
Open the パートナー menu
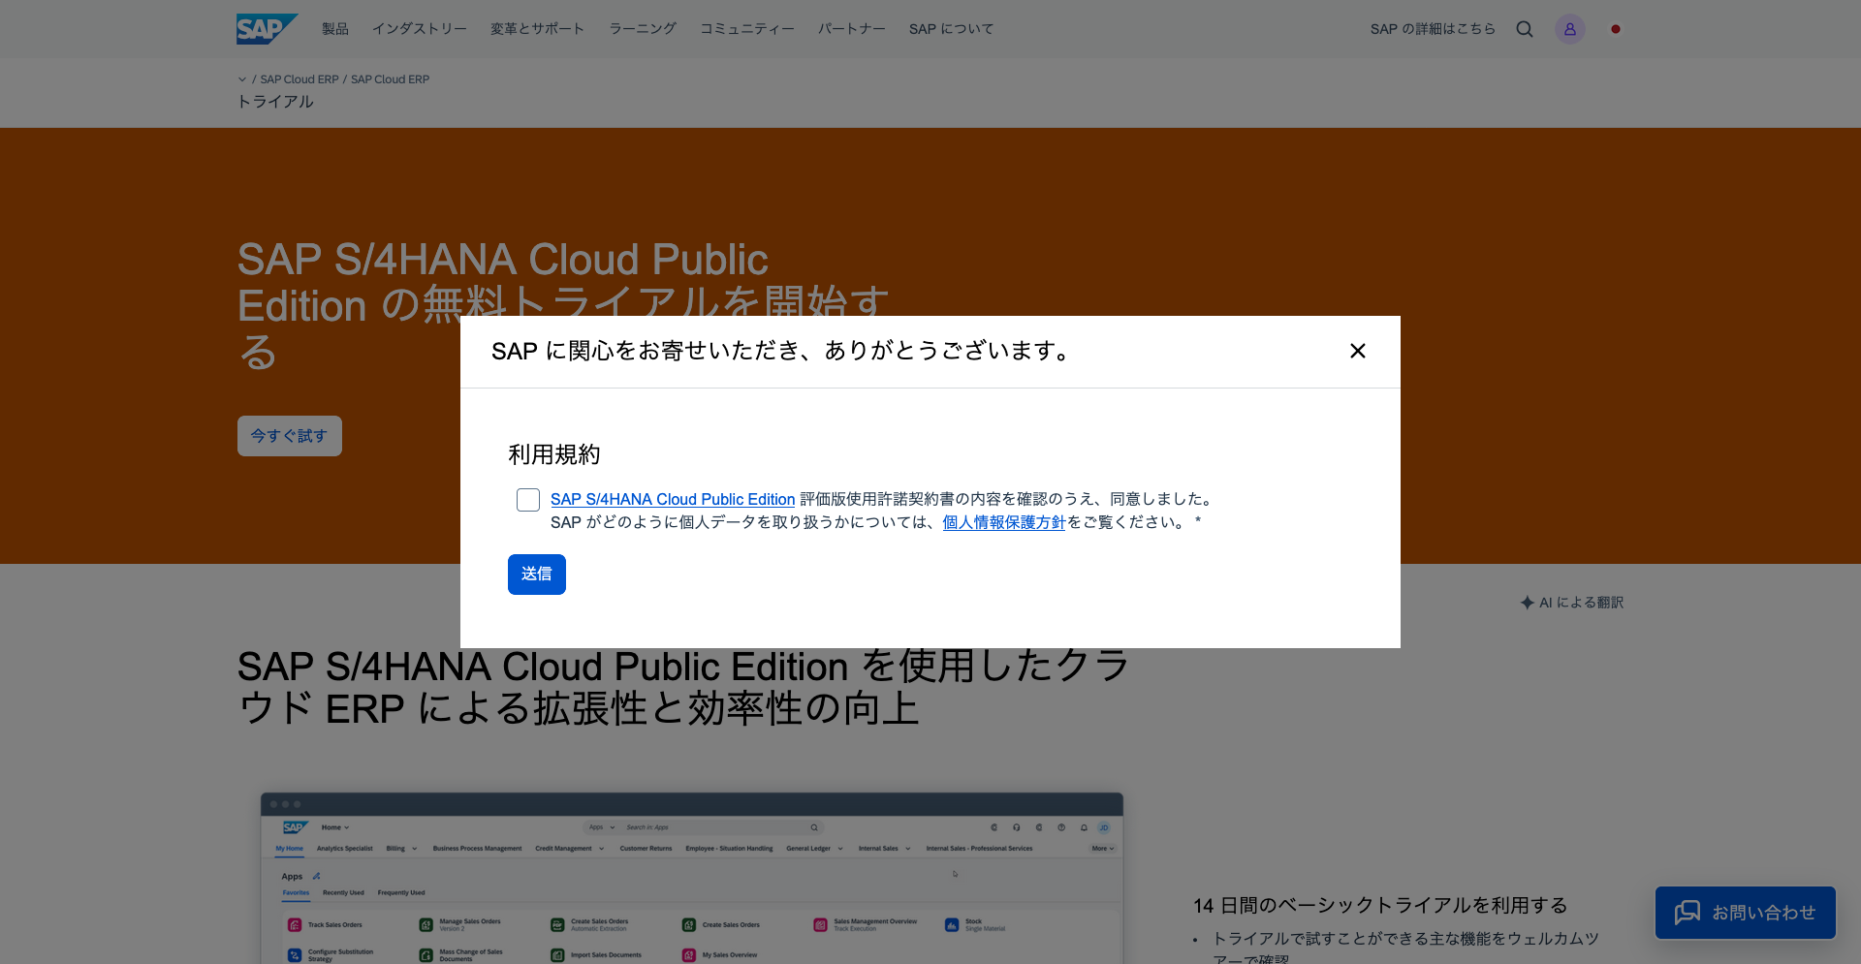[852, 29]
